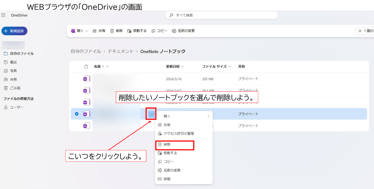Click プライベート in the selected row

[248, 114]
